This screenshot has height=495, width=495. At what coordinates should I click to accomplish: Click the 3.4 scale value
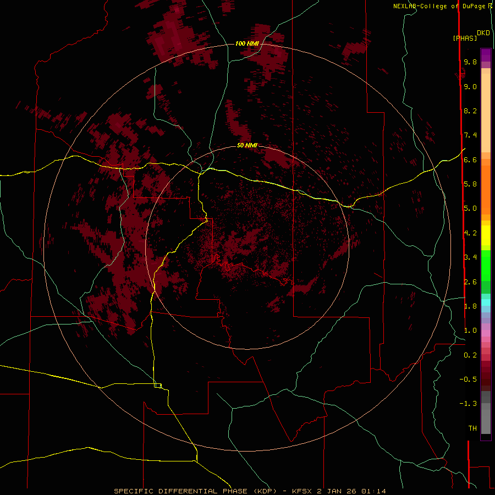click(x=470, y=257)
